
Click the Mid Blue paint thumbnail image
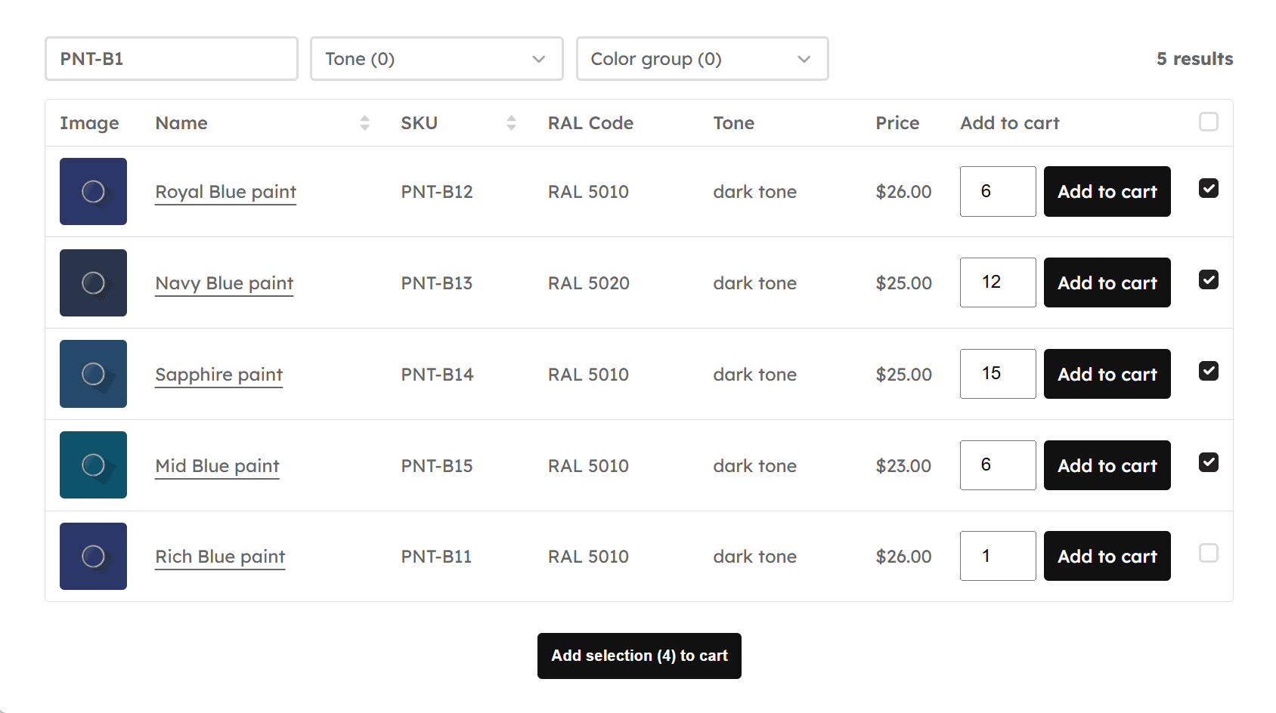tap(93, 465)
